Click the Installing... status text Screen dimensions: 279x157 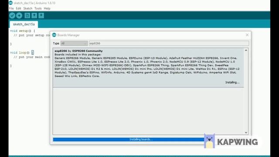232,82
